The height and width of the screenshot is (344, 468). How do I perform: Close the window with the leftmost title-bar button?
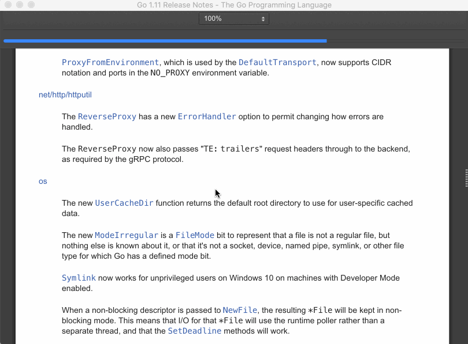pos(8,5)
